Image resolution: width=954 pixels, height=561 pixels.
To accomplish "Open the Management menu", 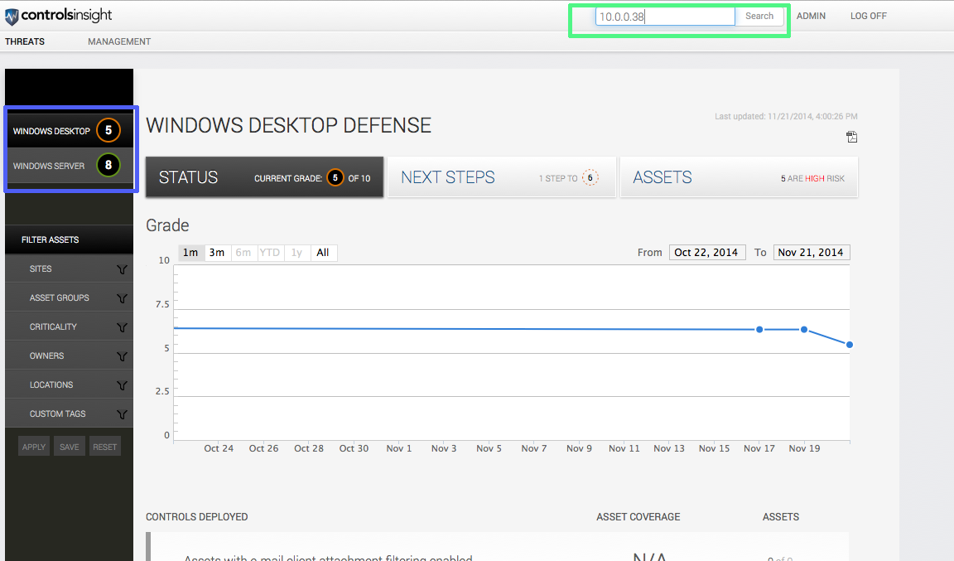I will tap(119, 41).
